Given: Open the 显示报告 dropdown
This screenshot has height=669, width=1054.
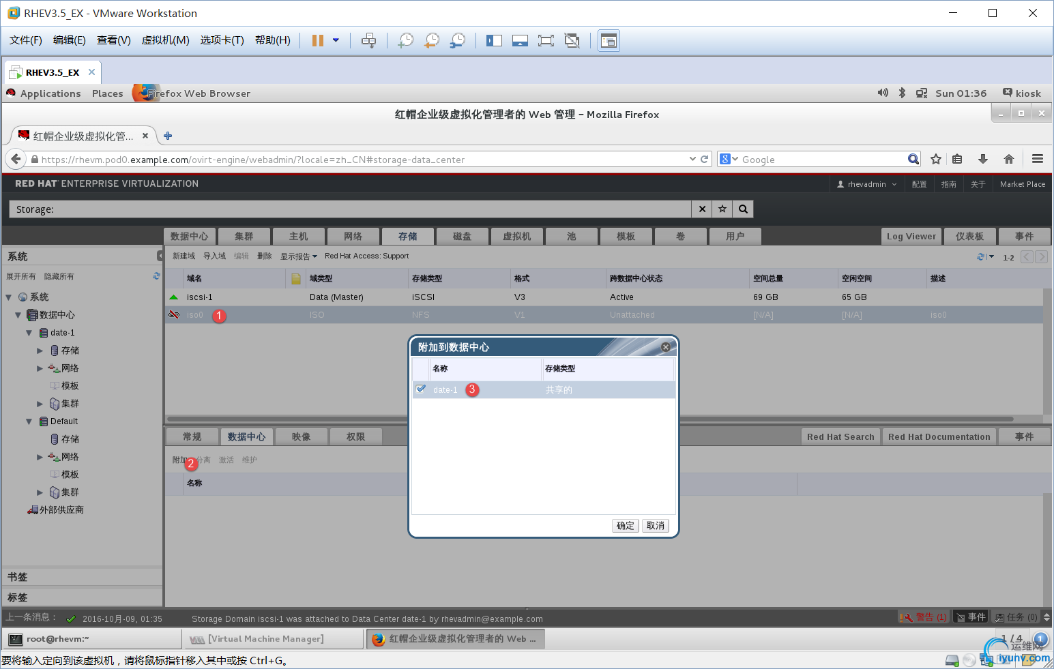Looking at the screenshot, I should click(x=299, y=256).
